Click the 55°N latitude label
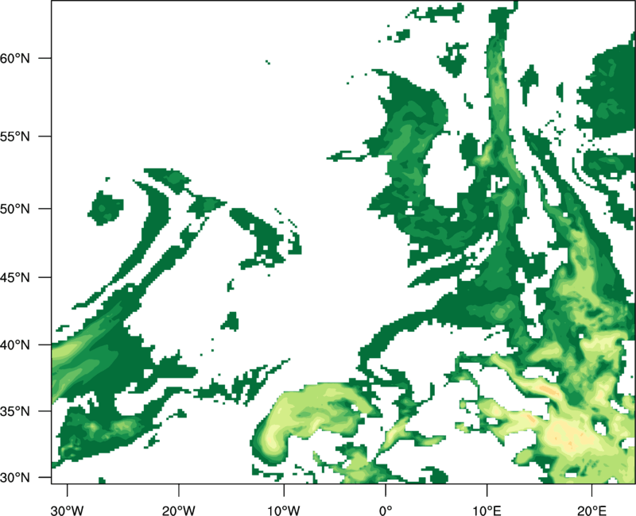Viewport: 636px width, 516px height. 15,137
